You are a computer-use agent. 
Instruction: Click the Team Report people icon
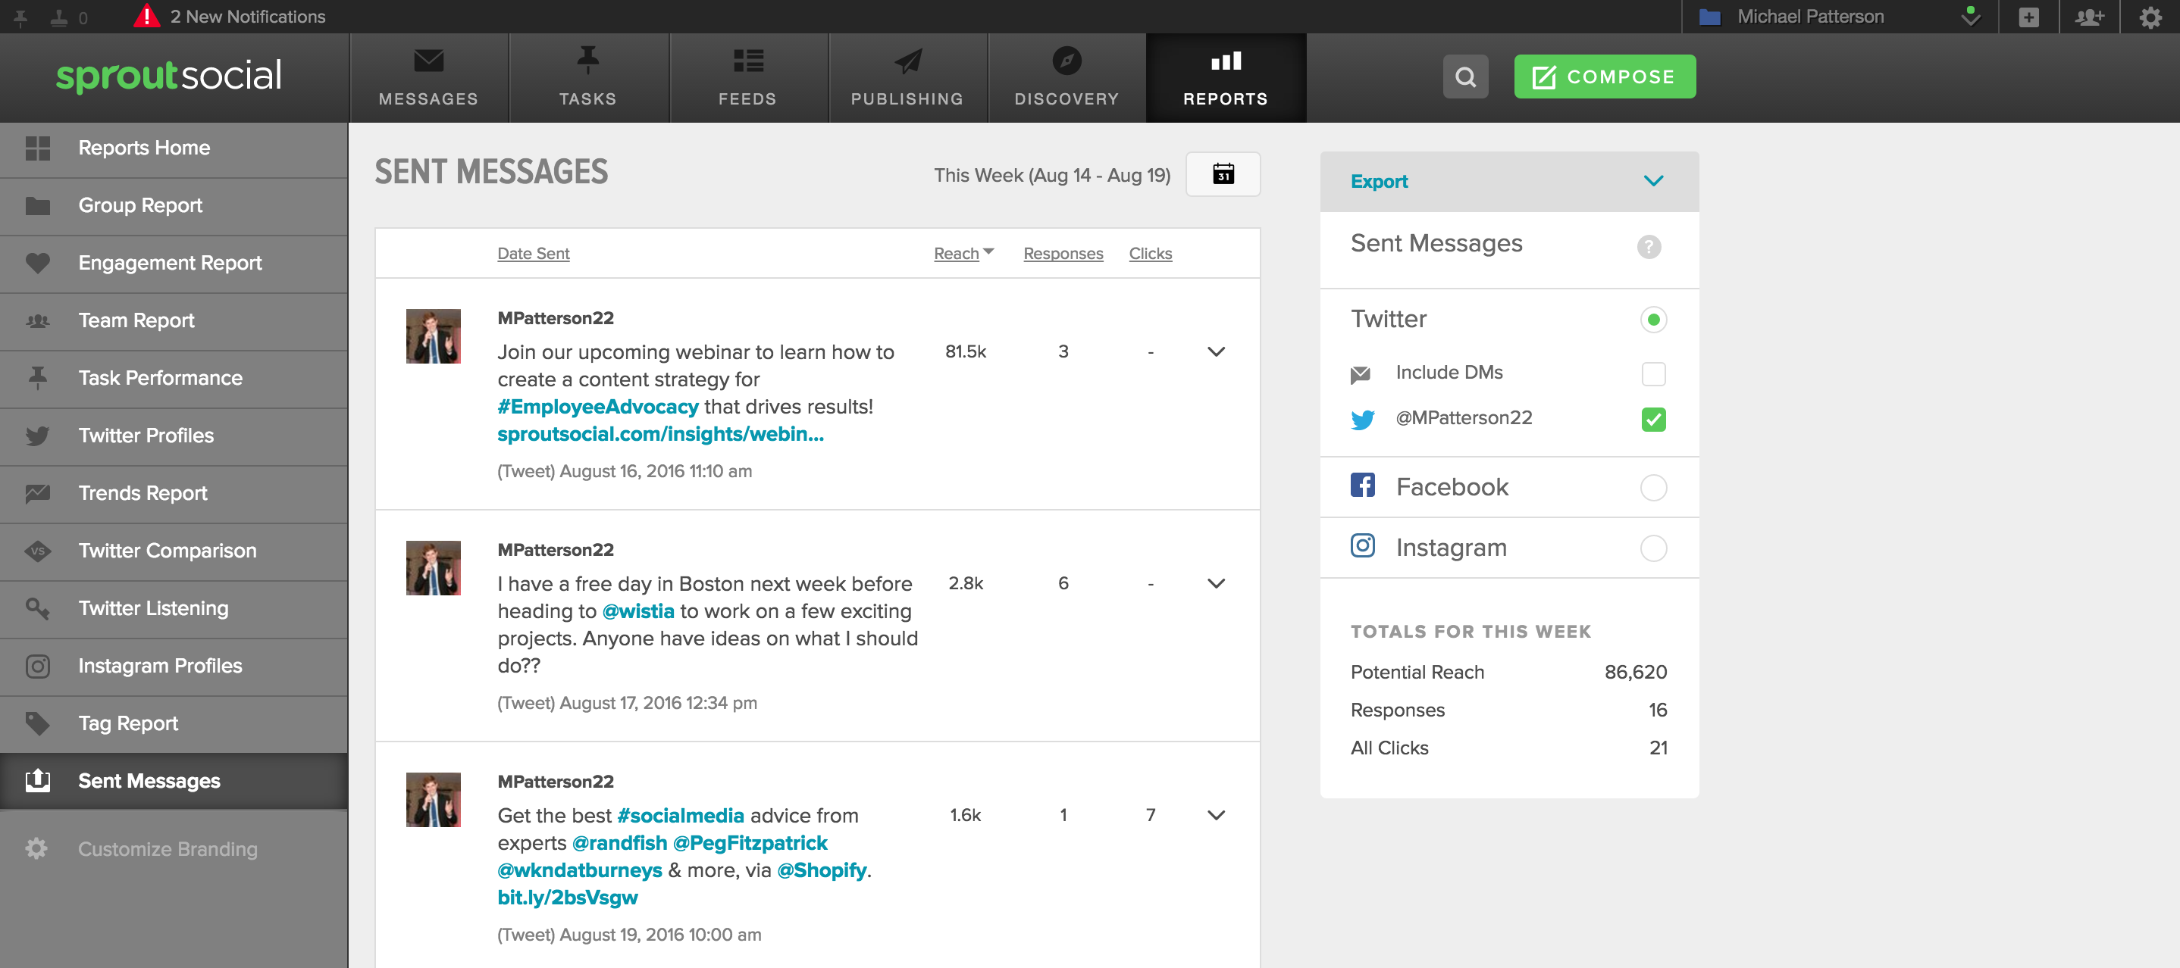pos(37,320)
